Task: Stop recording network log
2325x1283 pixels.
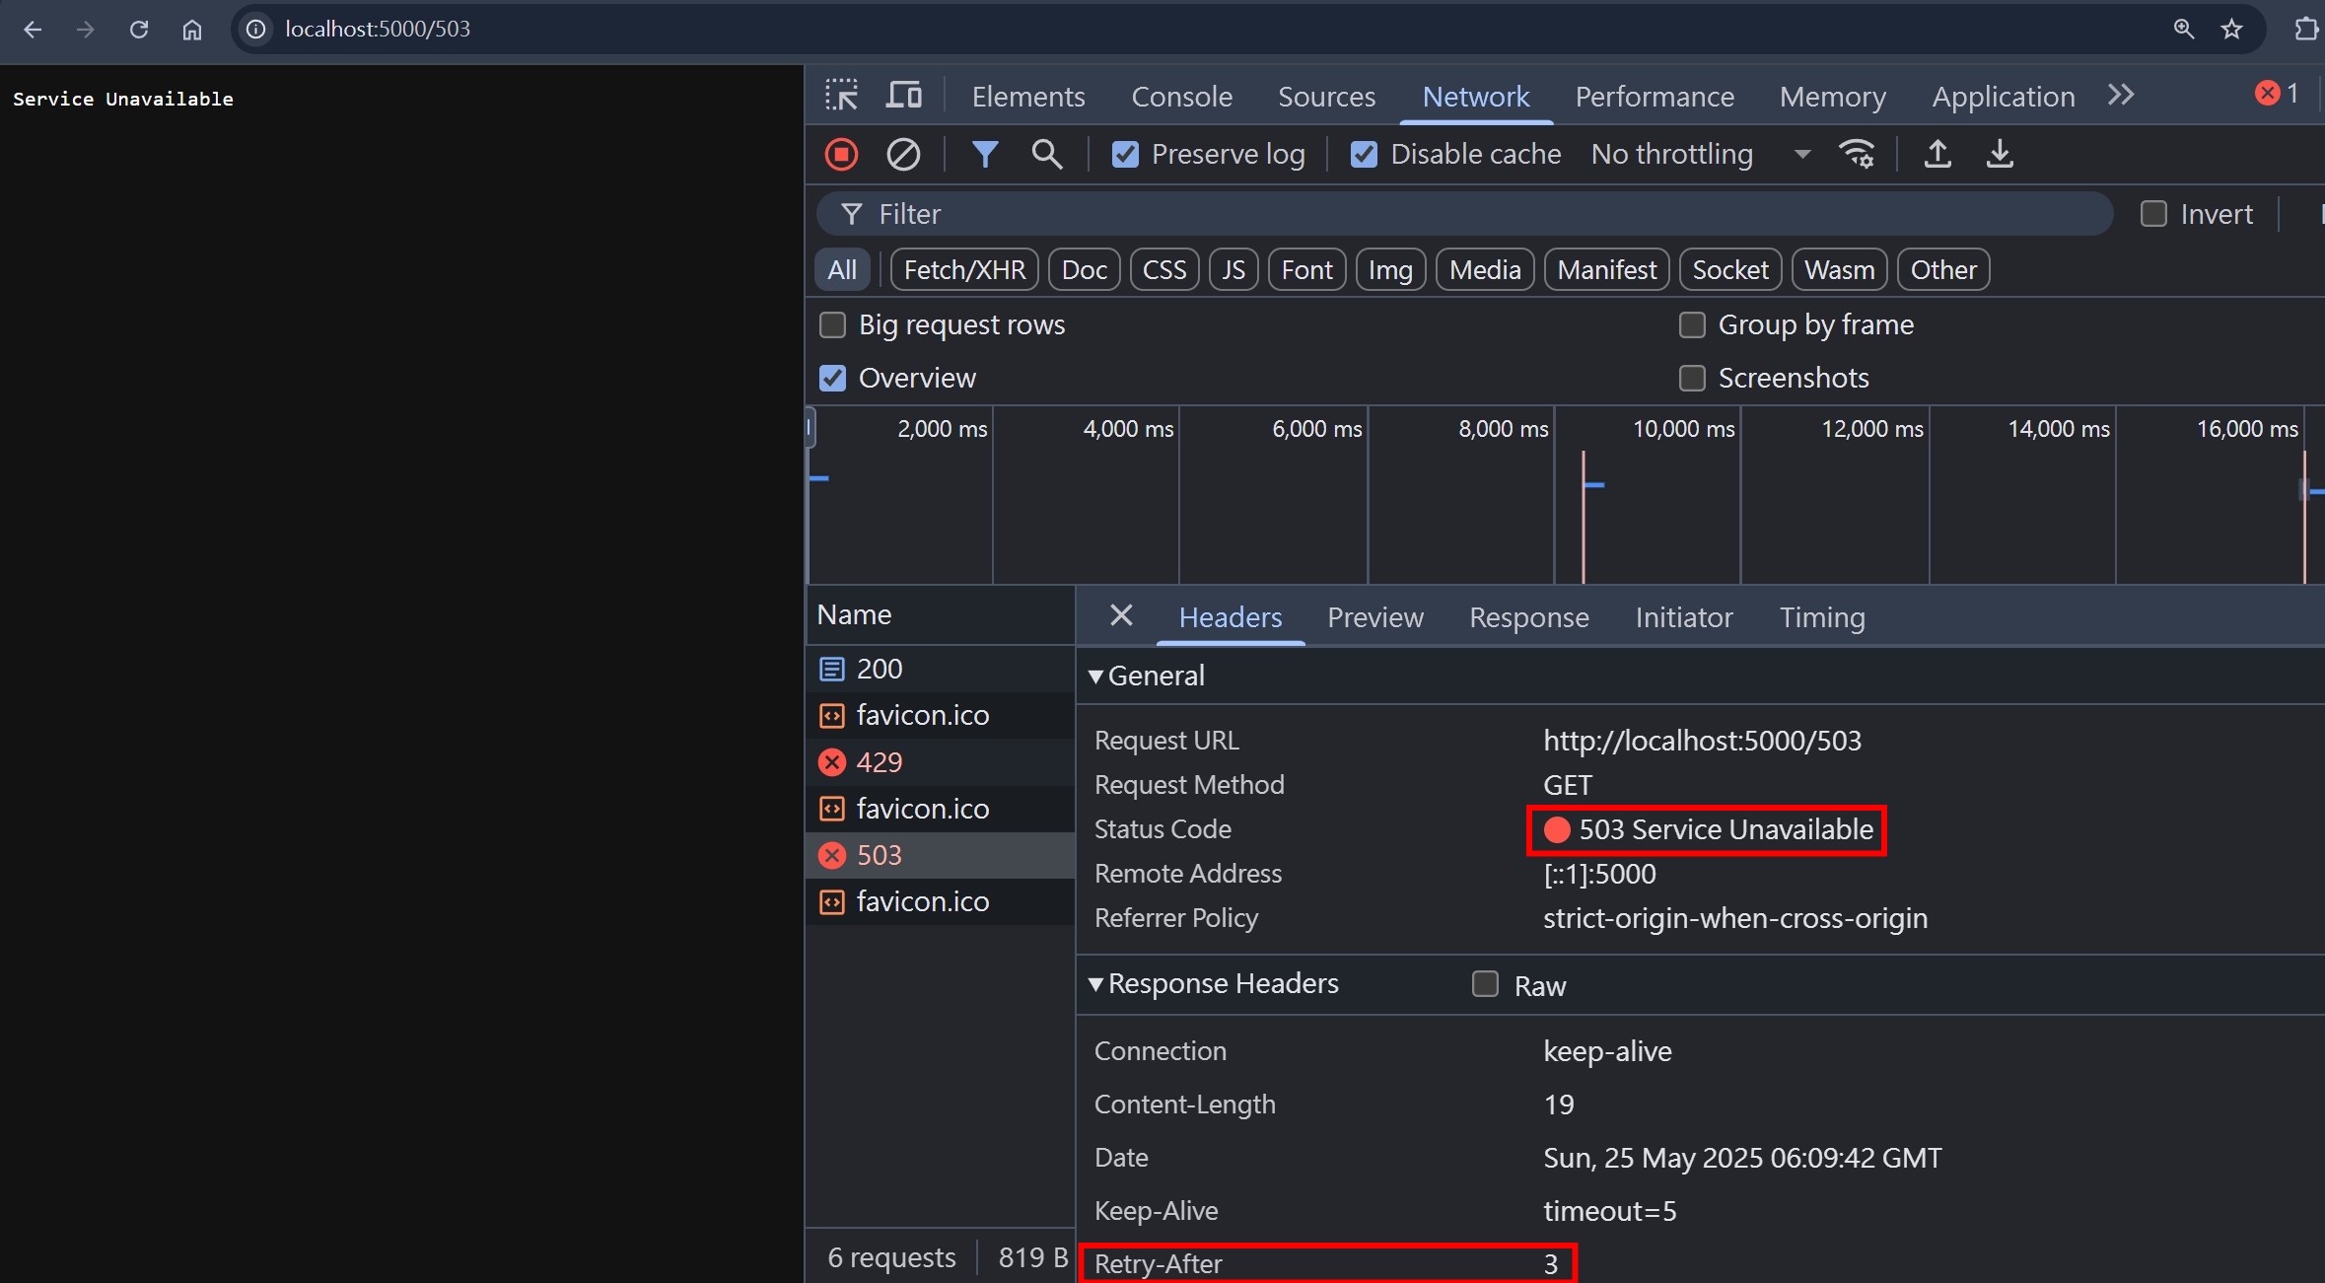Action: 841,154
